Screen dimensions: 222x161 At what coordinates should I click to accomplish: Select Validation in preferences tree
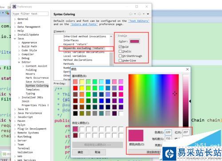coord(25,152)
